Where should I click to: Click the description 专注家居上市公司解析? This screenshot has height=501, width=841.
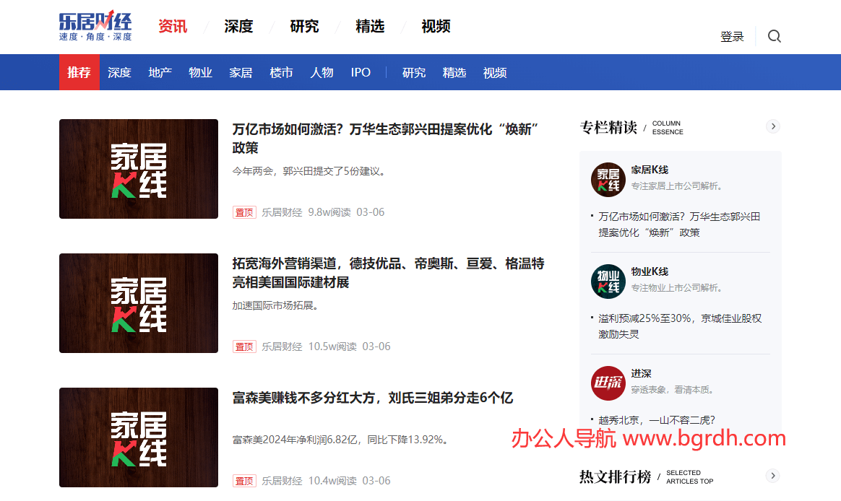point(677,186)
